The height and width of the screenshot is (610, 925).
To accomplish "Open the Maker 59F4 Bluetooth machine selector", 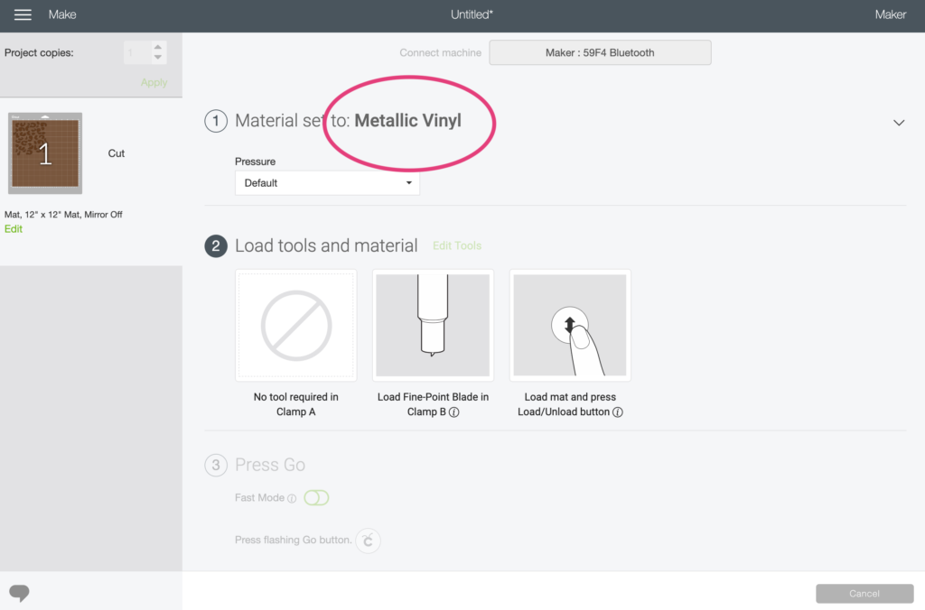I will click(600, 52).
